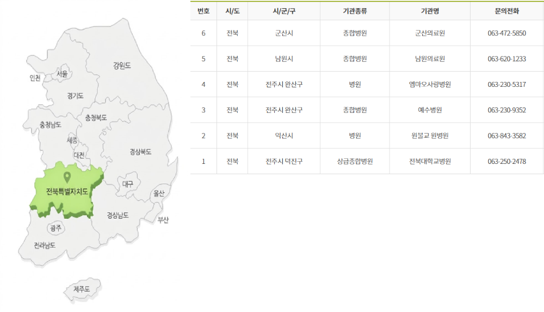Select 예수병원 institution name
Image resolution: width=544 pixels, height=312 pixels.
[x=430, y=110]
